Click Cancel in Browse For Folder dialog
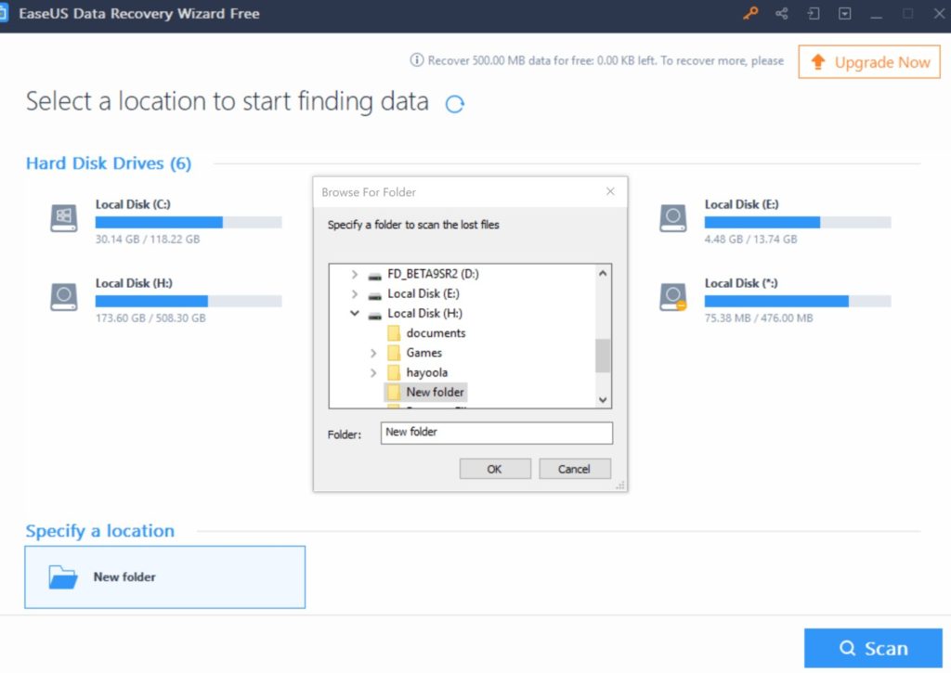This screenshot has height=673, width=951. tap(574, 469)
